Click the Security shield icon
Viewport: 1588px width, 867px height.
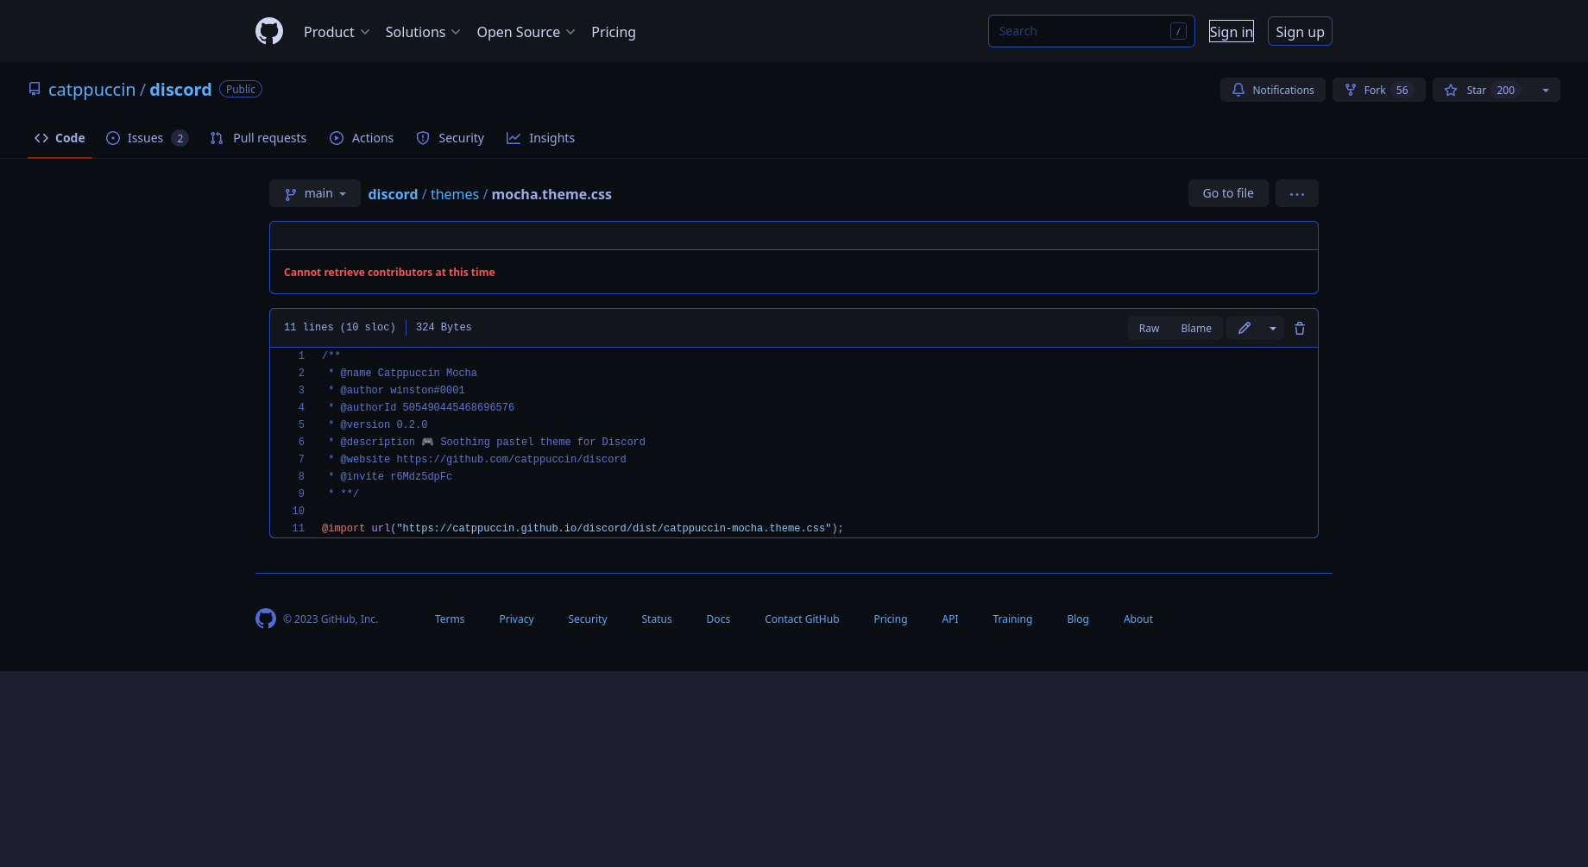pyautogui.click(x=423, y=138)
